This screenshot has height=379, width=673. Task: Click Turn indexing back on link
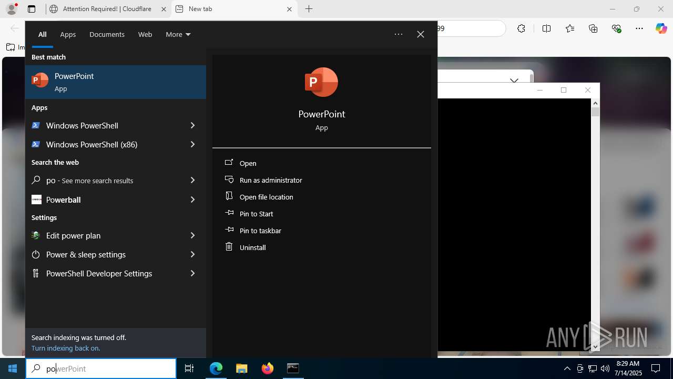[66, 348]
